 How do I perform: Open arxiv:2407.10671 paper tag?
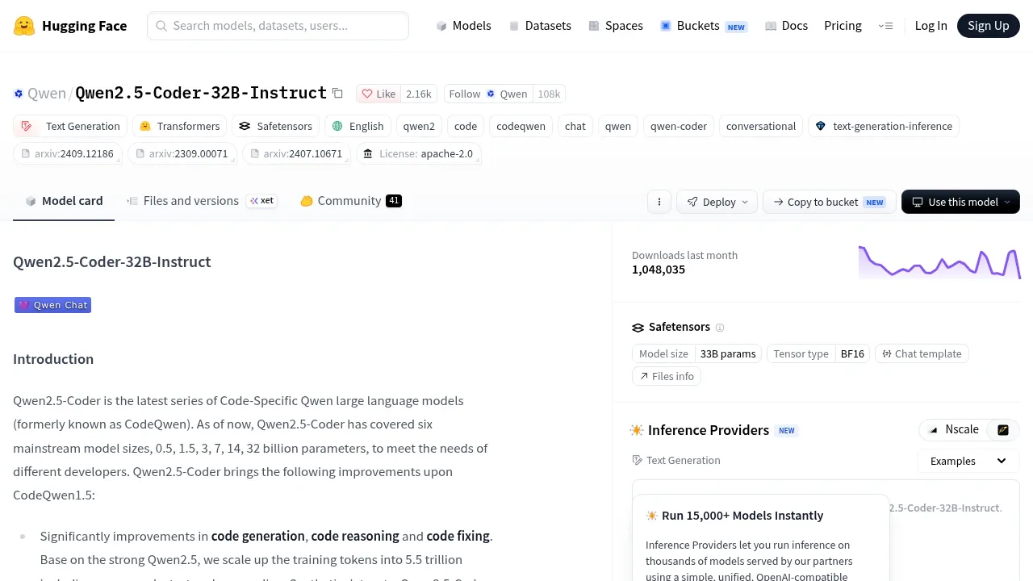click(296, 153)
